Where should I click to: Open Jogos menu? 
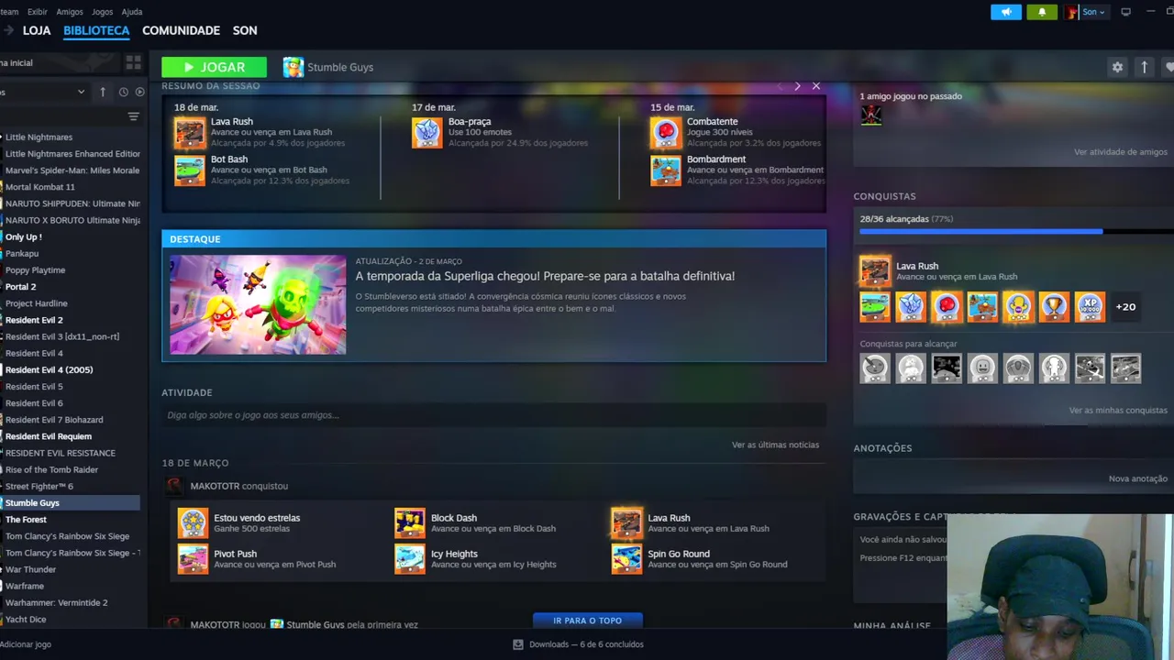(103, 12)
